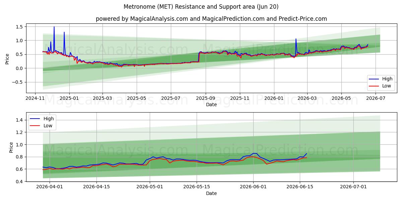Click y-axis tick '1.2' on bottom chart
The width and height of the screenshot is (402, 201).
tap(19, 132)
